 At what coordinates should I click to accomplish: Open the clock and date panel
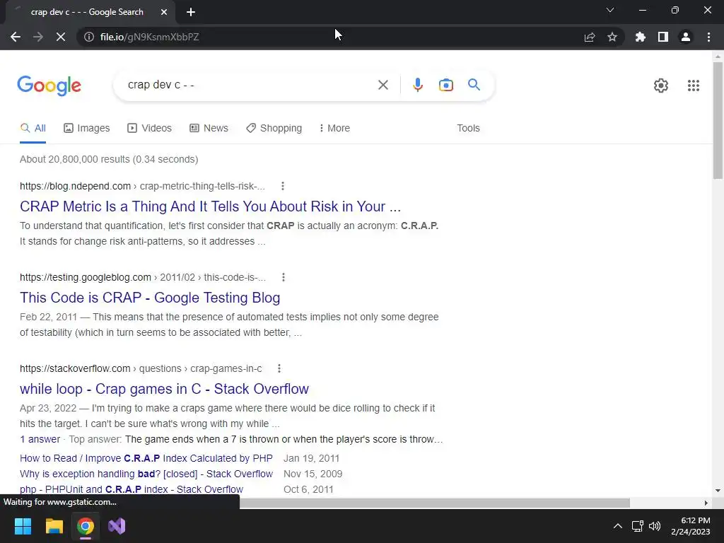[691, 526]
